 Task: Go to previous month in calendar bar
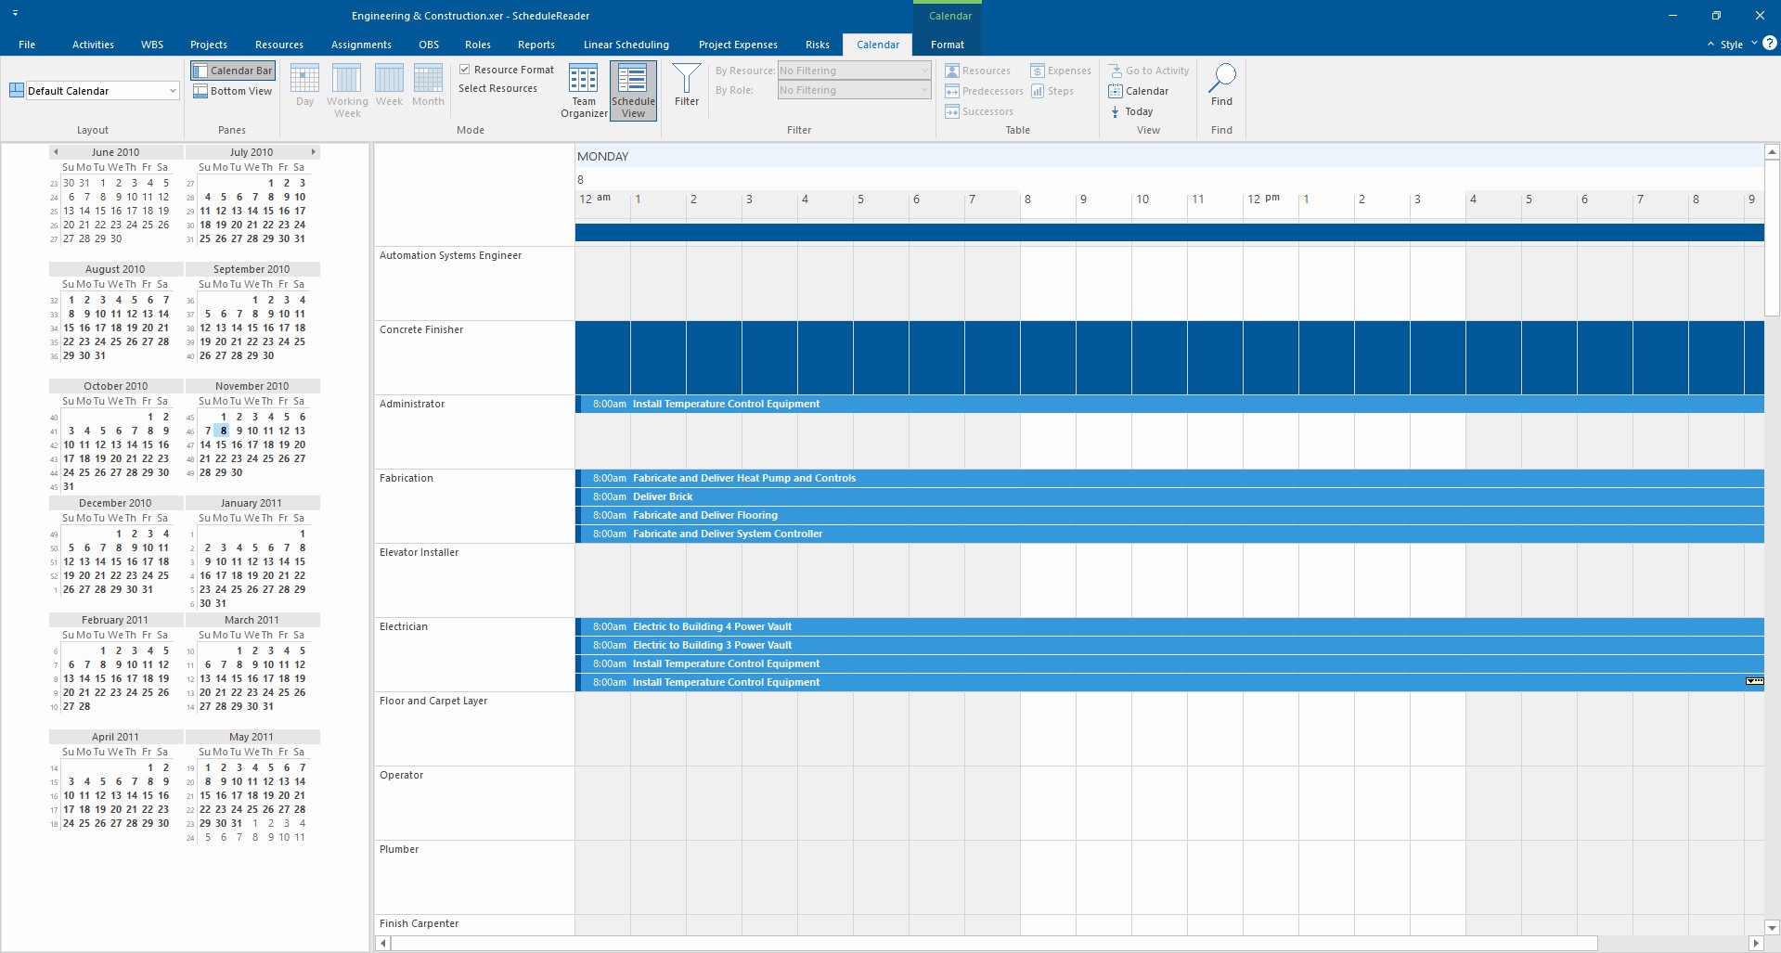coord(56,151)
